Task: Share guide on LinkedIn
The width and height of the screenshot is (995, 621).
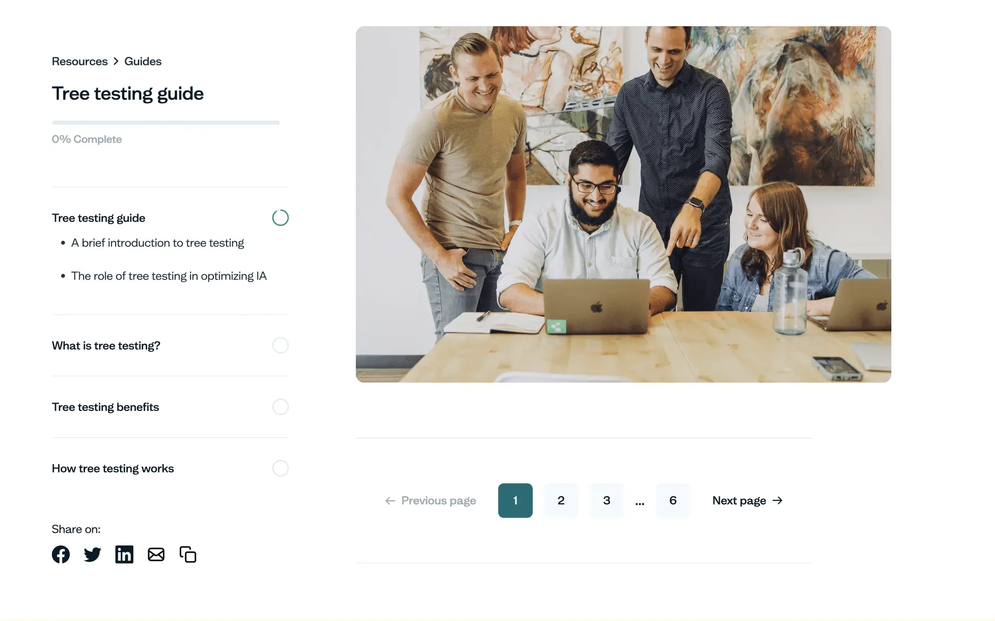Action: 124,554
